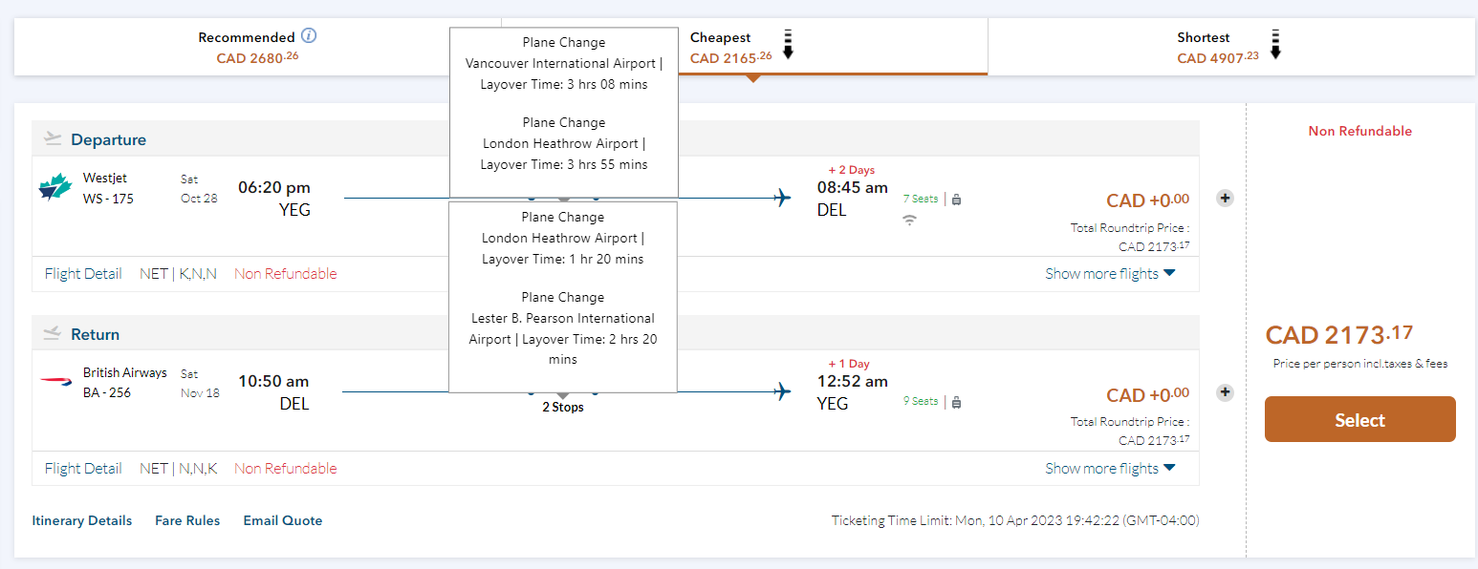Click the sort arrow on Shortest tab

coord(1275,45)
